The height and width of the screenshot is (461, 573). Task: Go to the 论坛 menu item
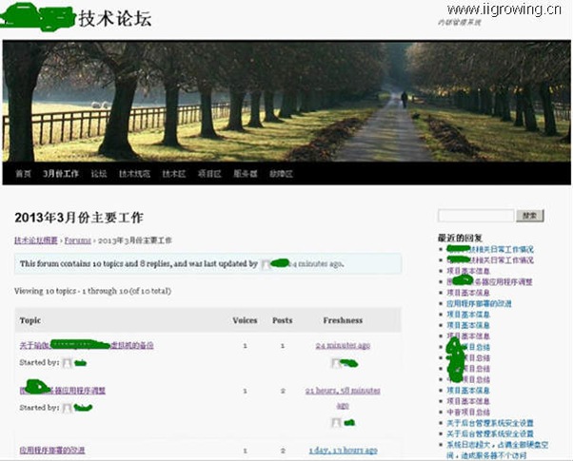[99, 174]
